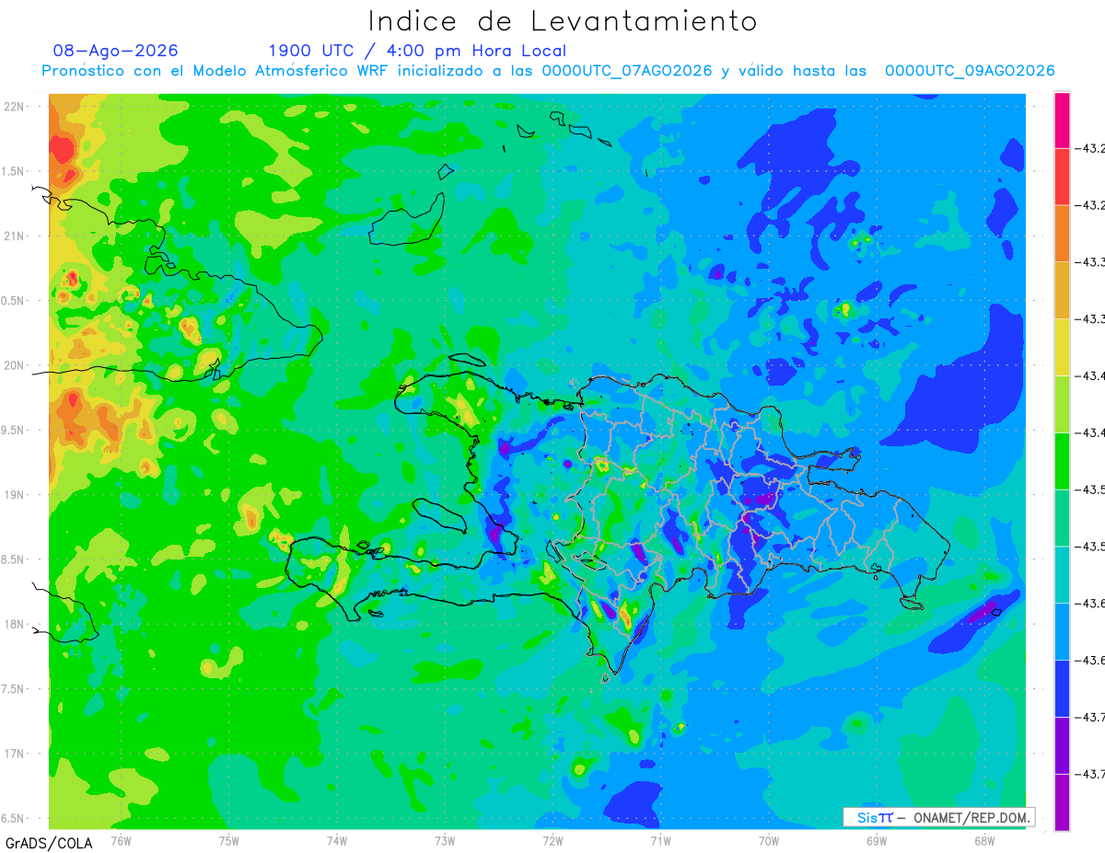Click the 75W longitude label
The height and width of the screenshot is (853, 1105).
pyautogui.click(x=229, y=840)
